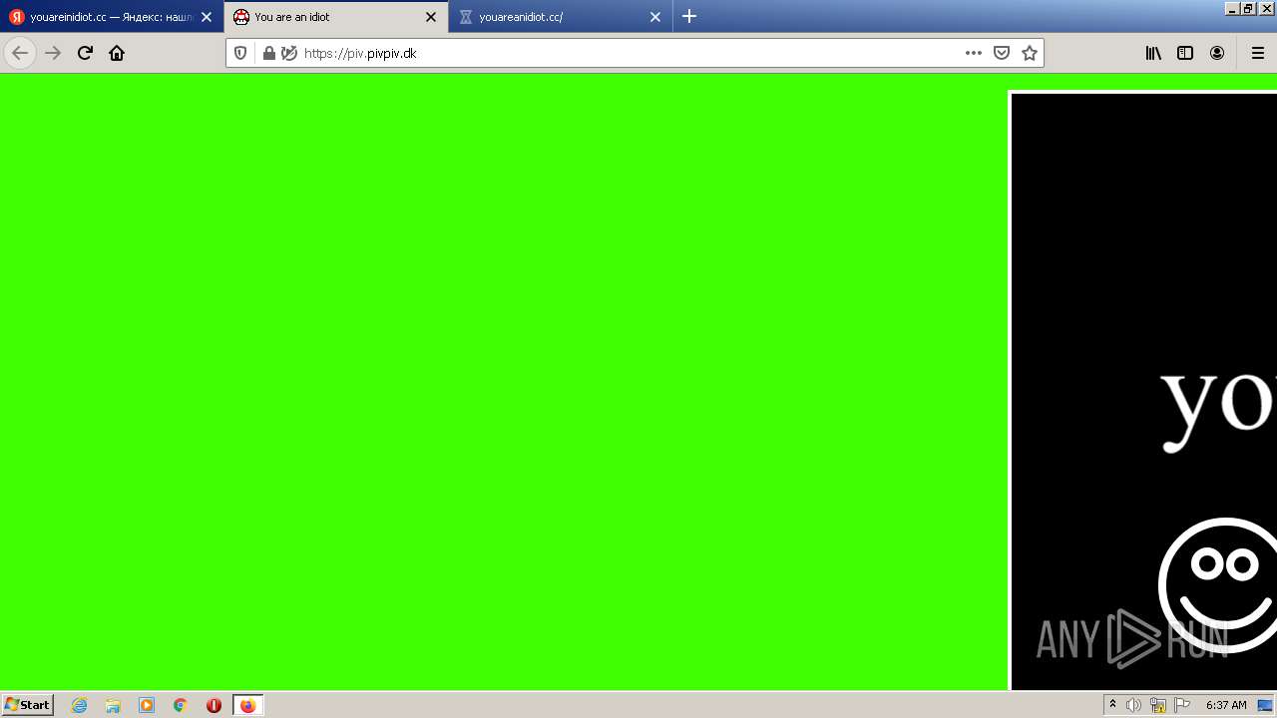Screen dimensions: 1277x718
Task: Minimize the Firefox window
Action: coord(1233,8)
